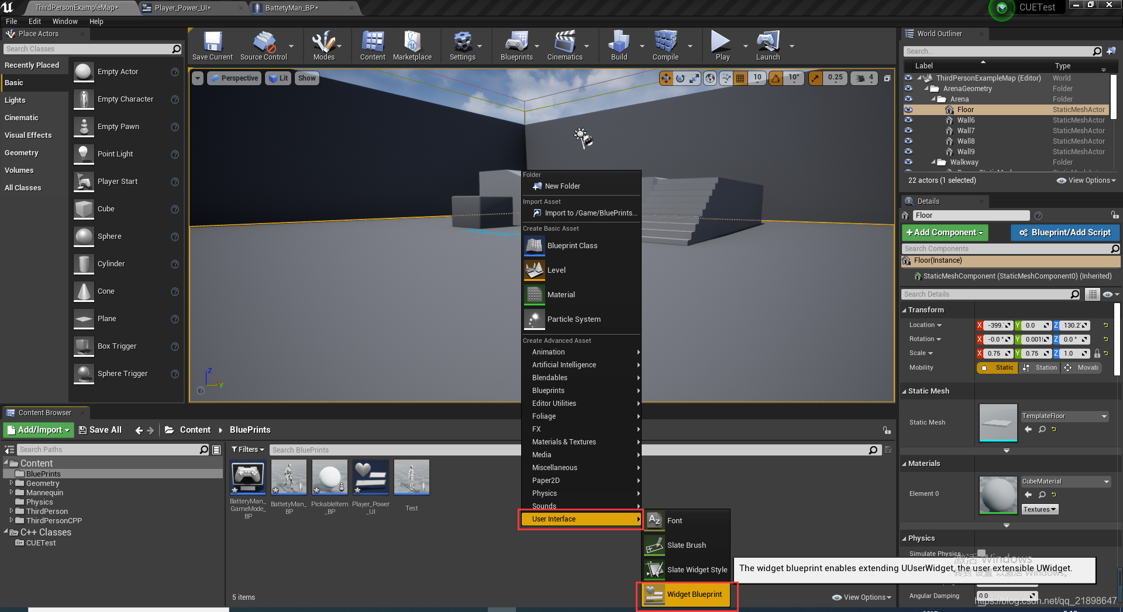
Task: Open View Options in the Content Browser
Action: point(861,597)
